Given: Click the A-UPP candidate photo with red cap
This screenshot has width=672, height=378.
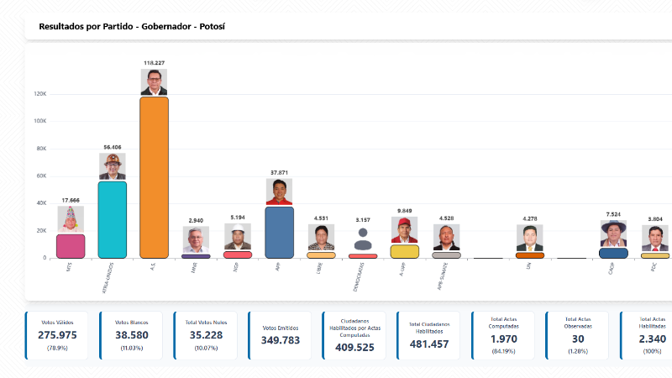Looking at the screenshot, I should click(404, 230).
